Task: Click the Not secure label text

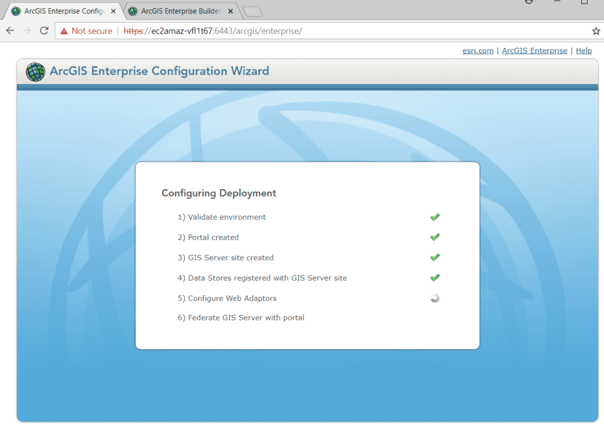Action: tap(91, 31)
